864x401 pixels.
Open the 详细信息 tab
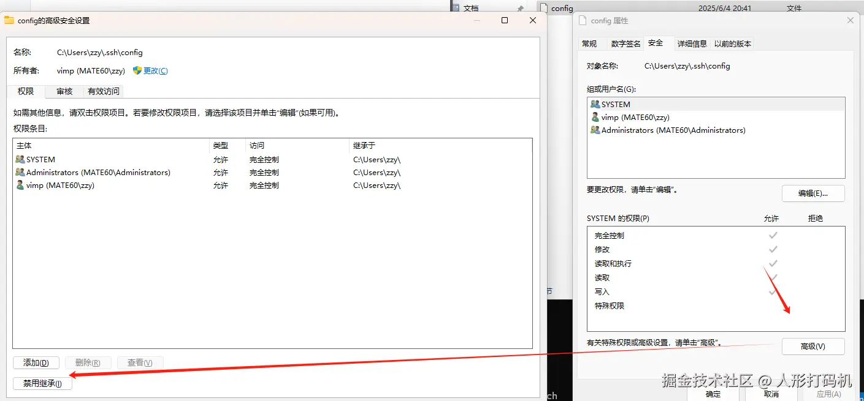tap(692, 43)
